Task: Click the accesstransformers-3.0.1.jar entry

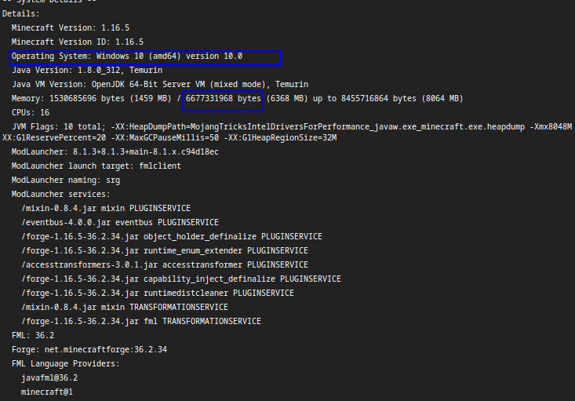Action: [x=165, y=264]
